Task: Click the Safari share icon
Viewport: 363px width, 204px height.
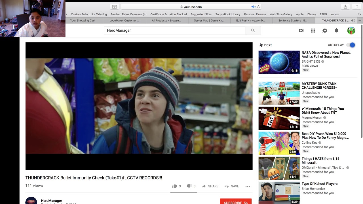Action: 345,7
